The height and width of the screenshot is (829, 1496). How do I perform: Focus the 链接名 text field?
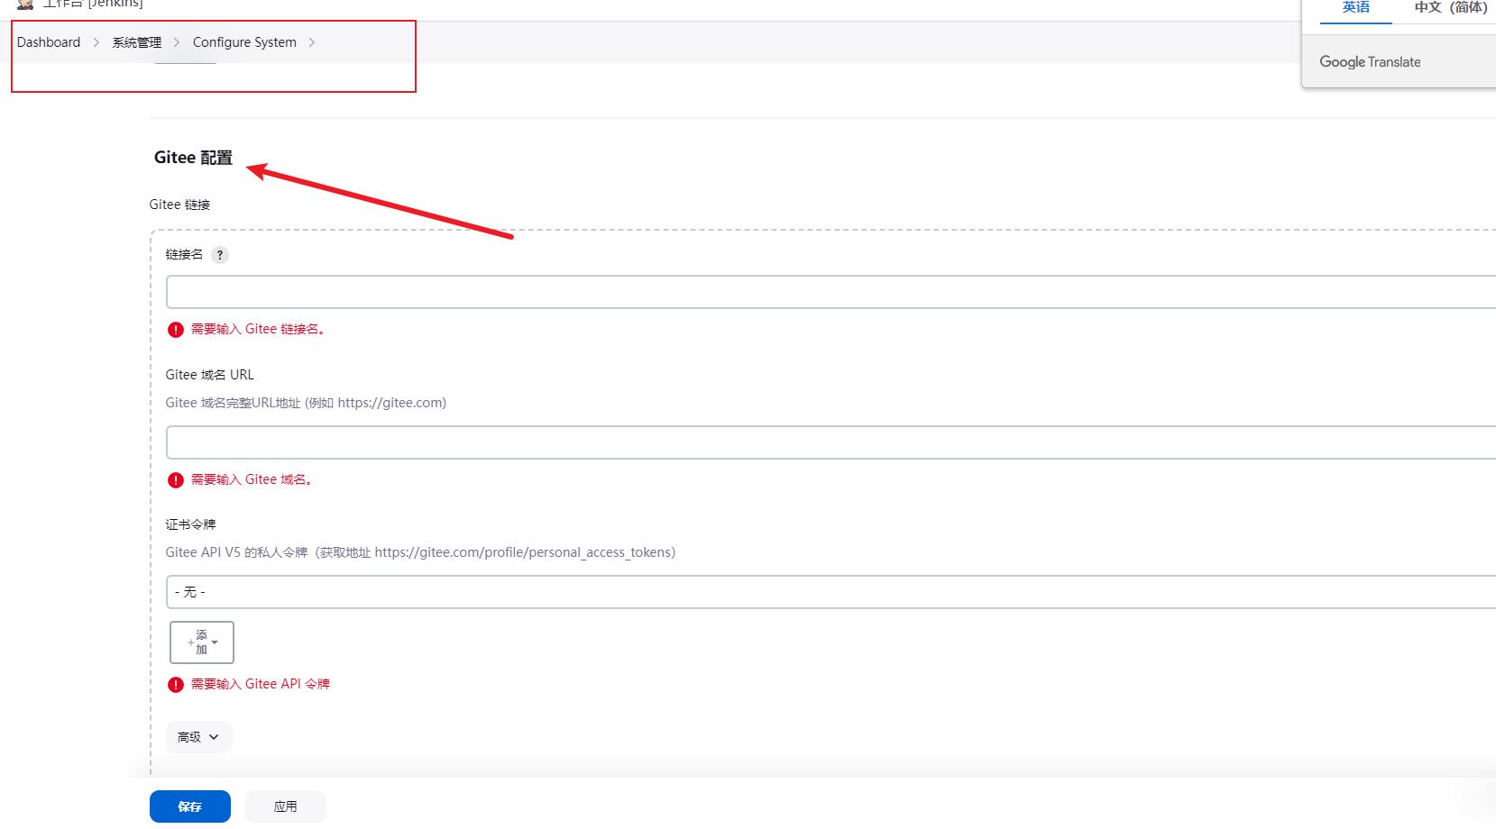tap(830, 292)
